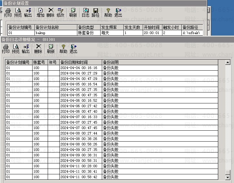Image resolution: width=234 pixels, height=183 pixels.
Task: Select log row 2024-04-05 00:16:54
Action: (x=112, y=84)
